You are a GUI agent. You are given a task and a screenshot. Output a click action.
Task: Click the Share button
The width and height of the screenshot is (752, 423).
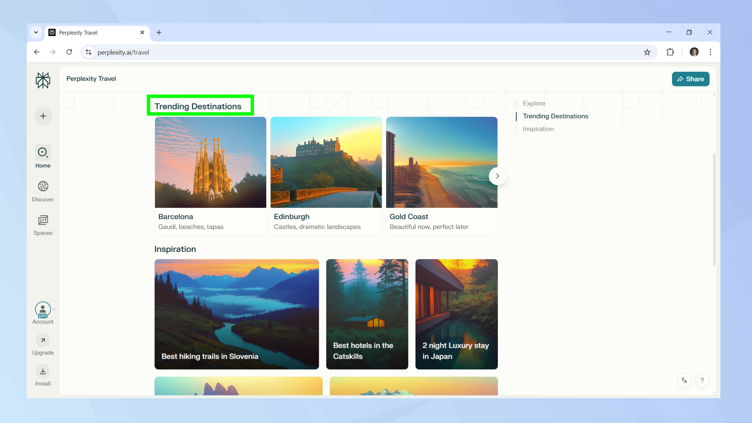691,79
